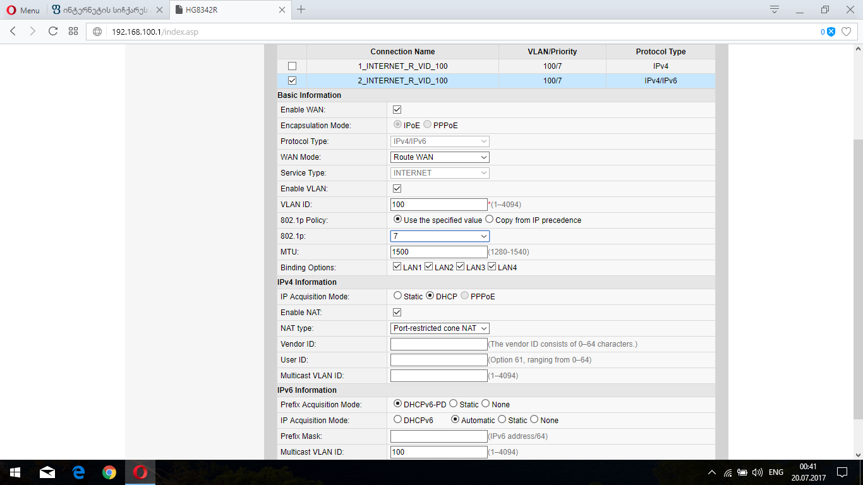Expand the NAT type dropdown
The image size is (863, 485).
click(440, 328)
